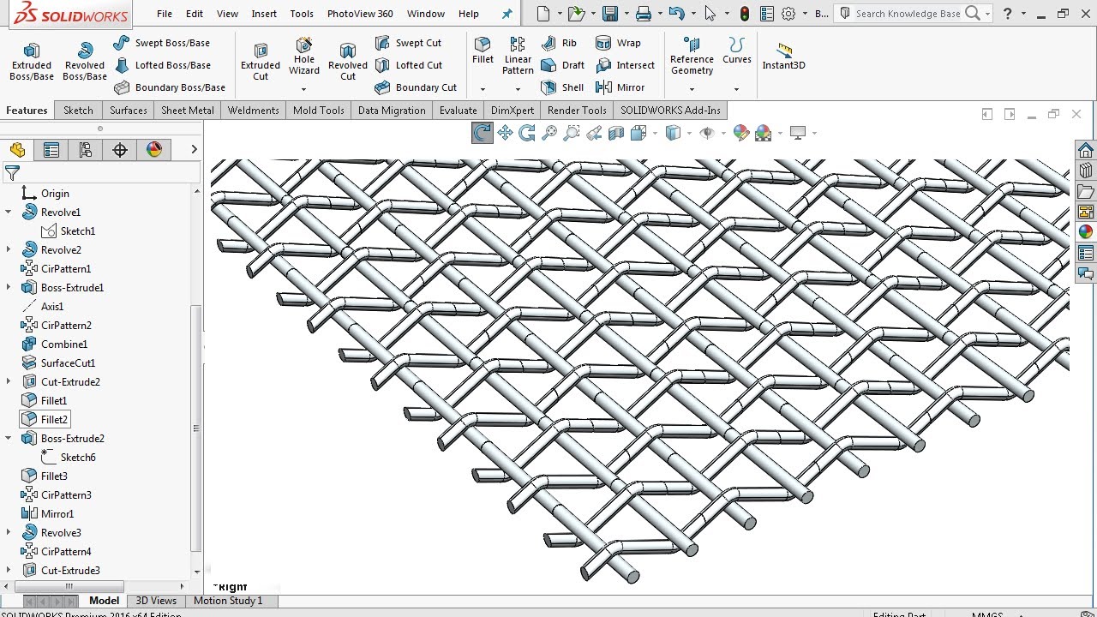1097x617 pixels.
Task: Choose the Boundary Cut feature
Action: click(417, 87)
